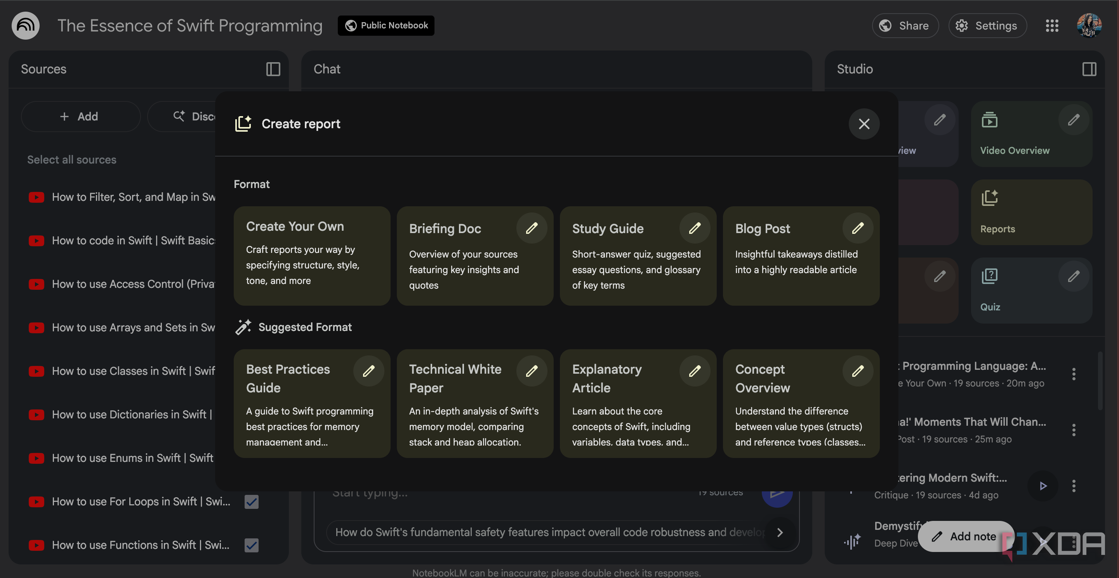Edit the Explanatory Article pencil
1119x578 pixels.
click(x=695, y=371)
